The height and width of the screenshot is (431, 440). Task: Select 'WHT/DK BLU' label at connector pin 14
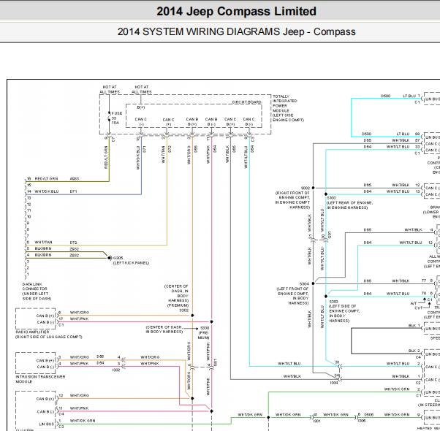[x=47, y=191]
